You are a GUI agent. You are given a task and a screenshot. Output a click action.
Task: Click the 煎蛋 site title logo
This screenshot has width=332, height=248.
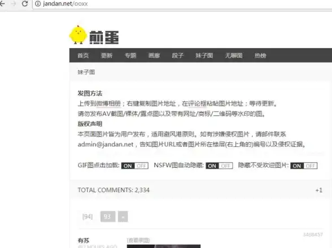tap(104, 37)
